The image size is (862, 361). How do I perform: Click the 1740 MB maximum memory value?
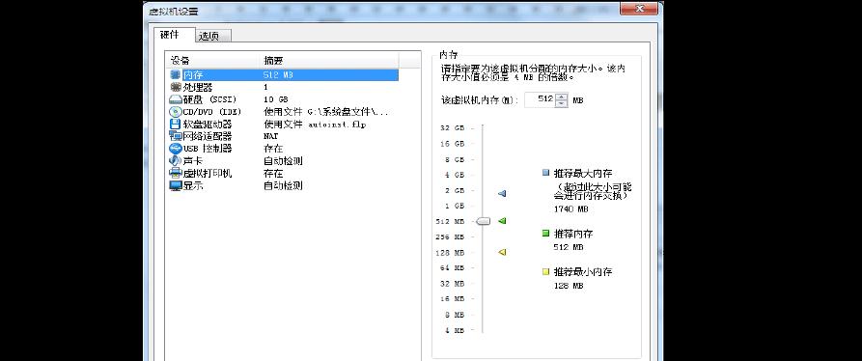point(571,208)
